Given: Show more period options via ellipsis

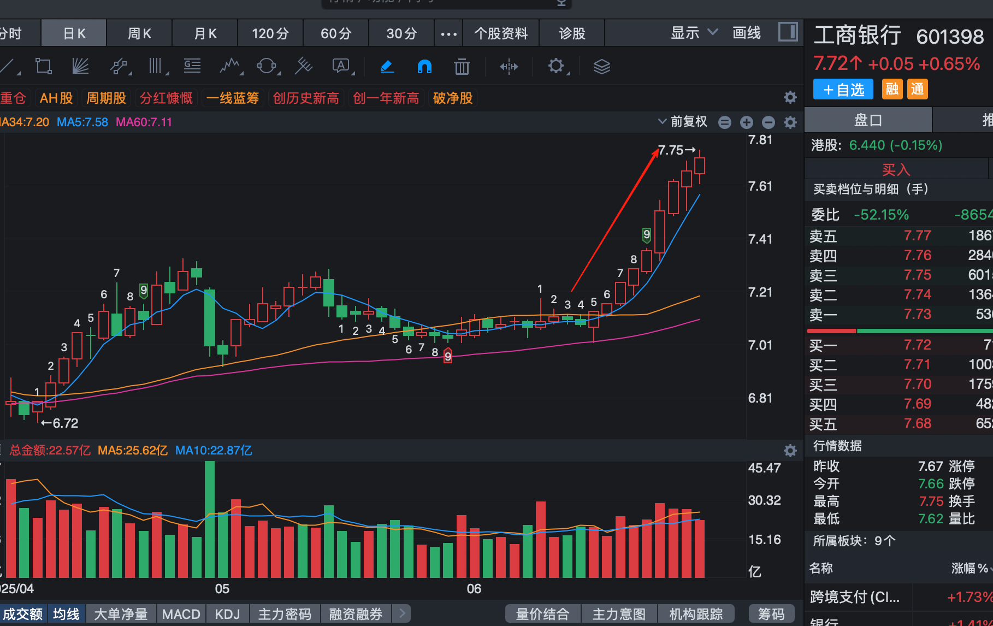Looking at the screenshot, I should tap(448, 34).
